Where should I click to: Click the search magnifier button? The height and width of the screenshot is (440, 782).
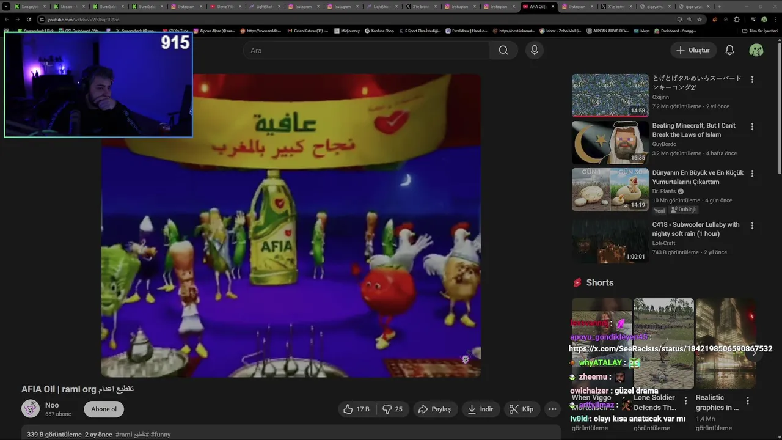click(503, 50)
